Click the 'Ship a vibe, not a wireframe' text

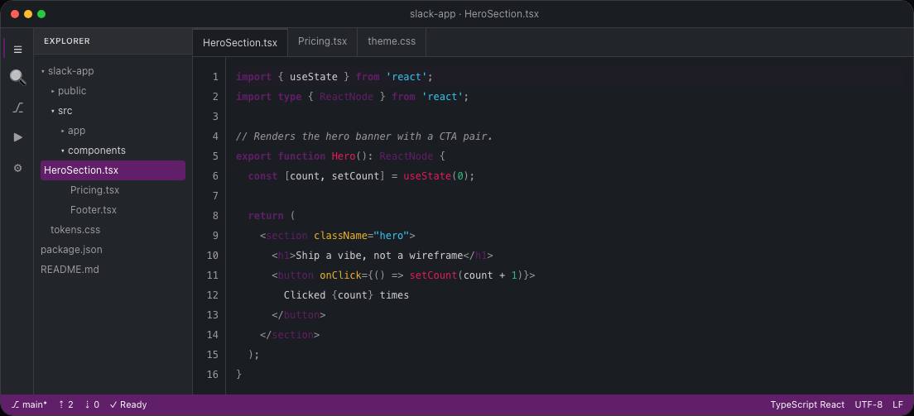379,256
